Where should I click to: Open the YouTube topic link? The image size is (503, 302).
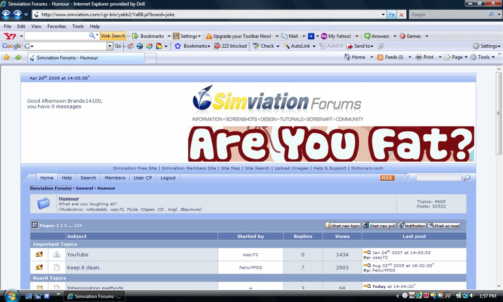tap(78, 254)
